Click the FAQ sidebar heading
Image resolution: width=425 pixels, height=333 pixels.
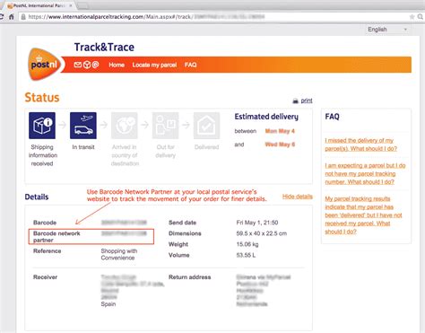[x=332, y=117]
